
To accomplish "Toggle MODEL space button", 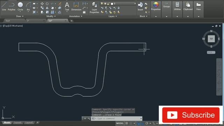I will [120, 123].
